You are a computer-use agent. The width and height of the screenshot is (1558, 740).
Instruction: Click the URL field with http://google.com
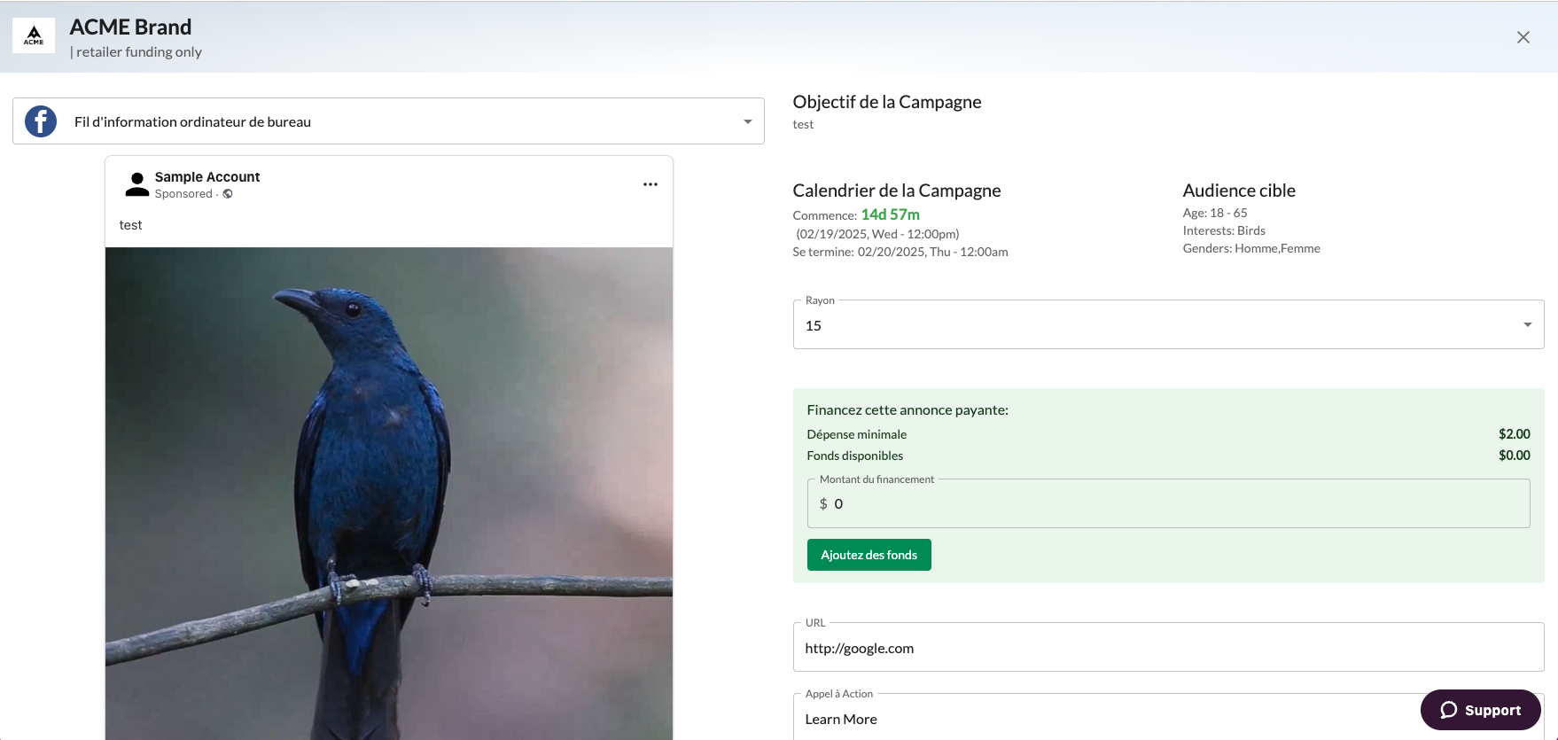click(1168, 647)
